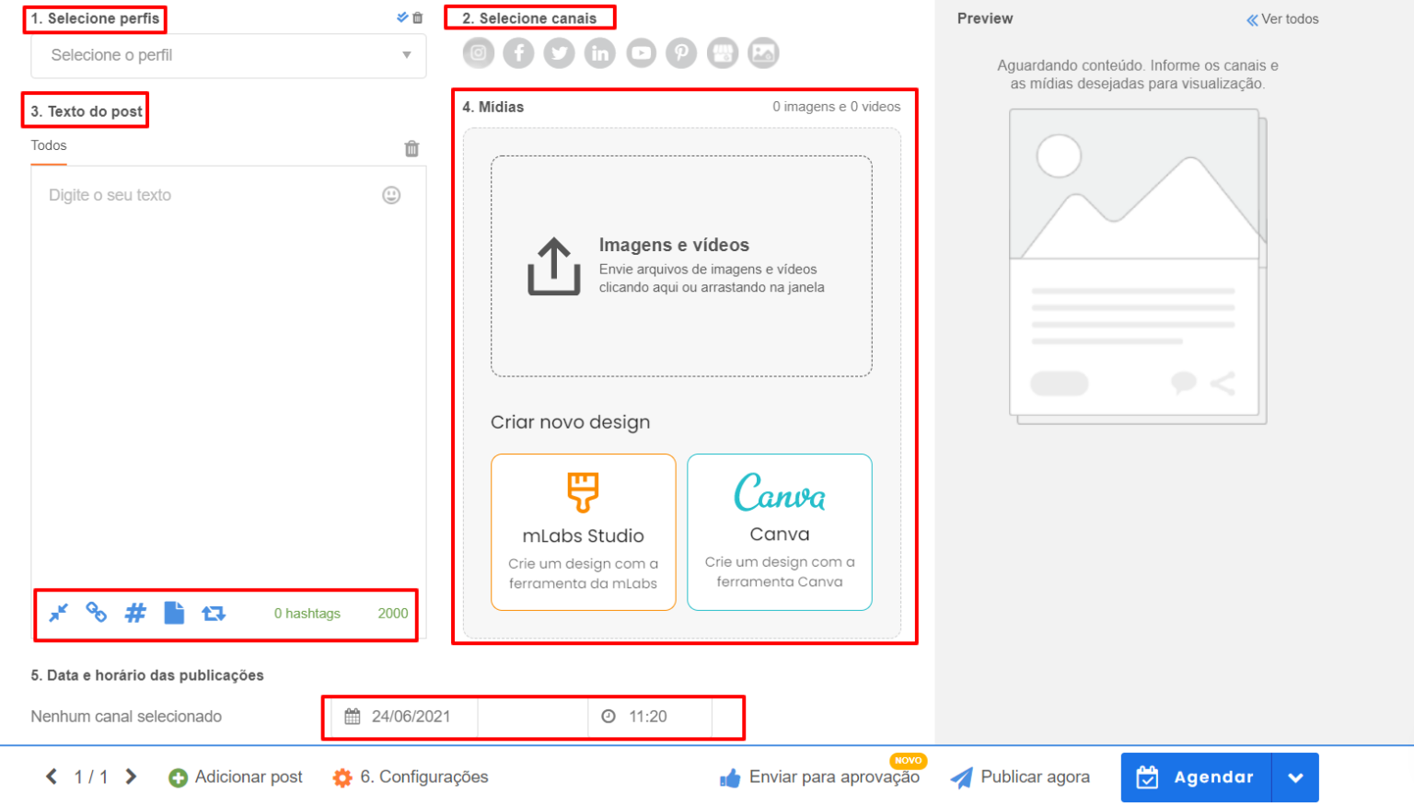Enable the LinkedIn channel
This screenshot has height=806, width=1414.
pos(599,52)
